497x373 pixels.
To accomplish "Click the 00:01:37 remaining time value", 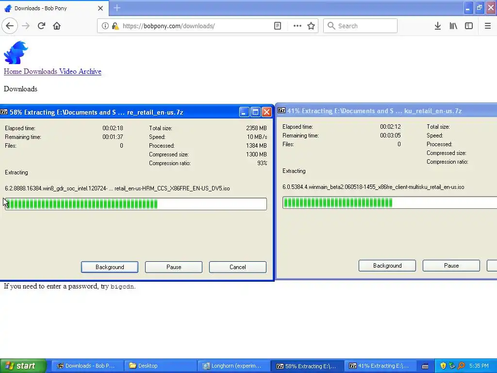I will (113, 137).
